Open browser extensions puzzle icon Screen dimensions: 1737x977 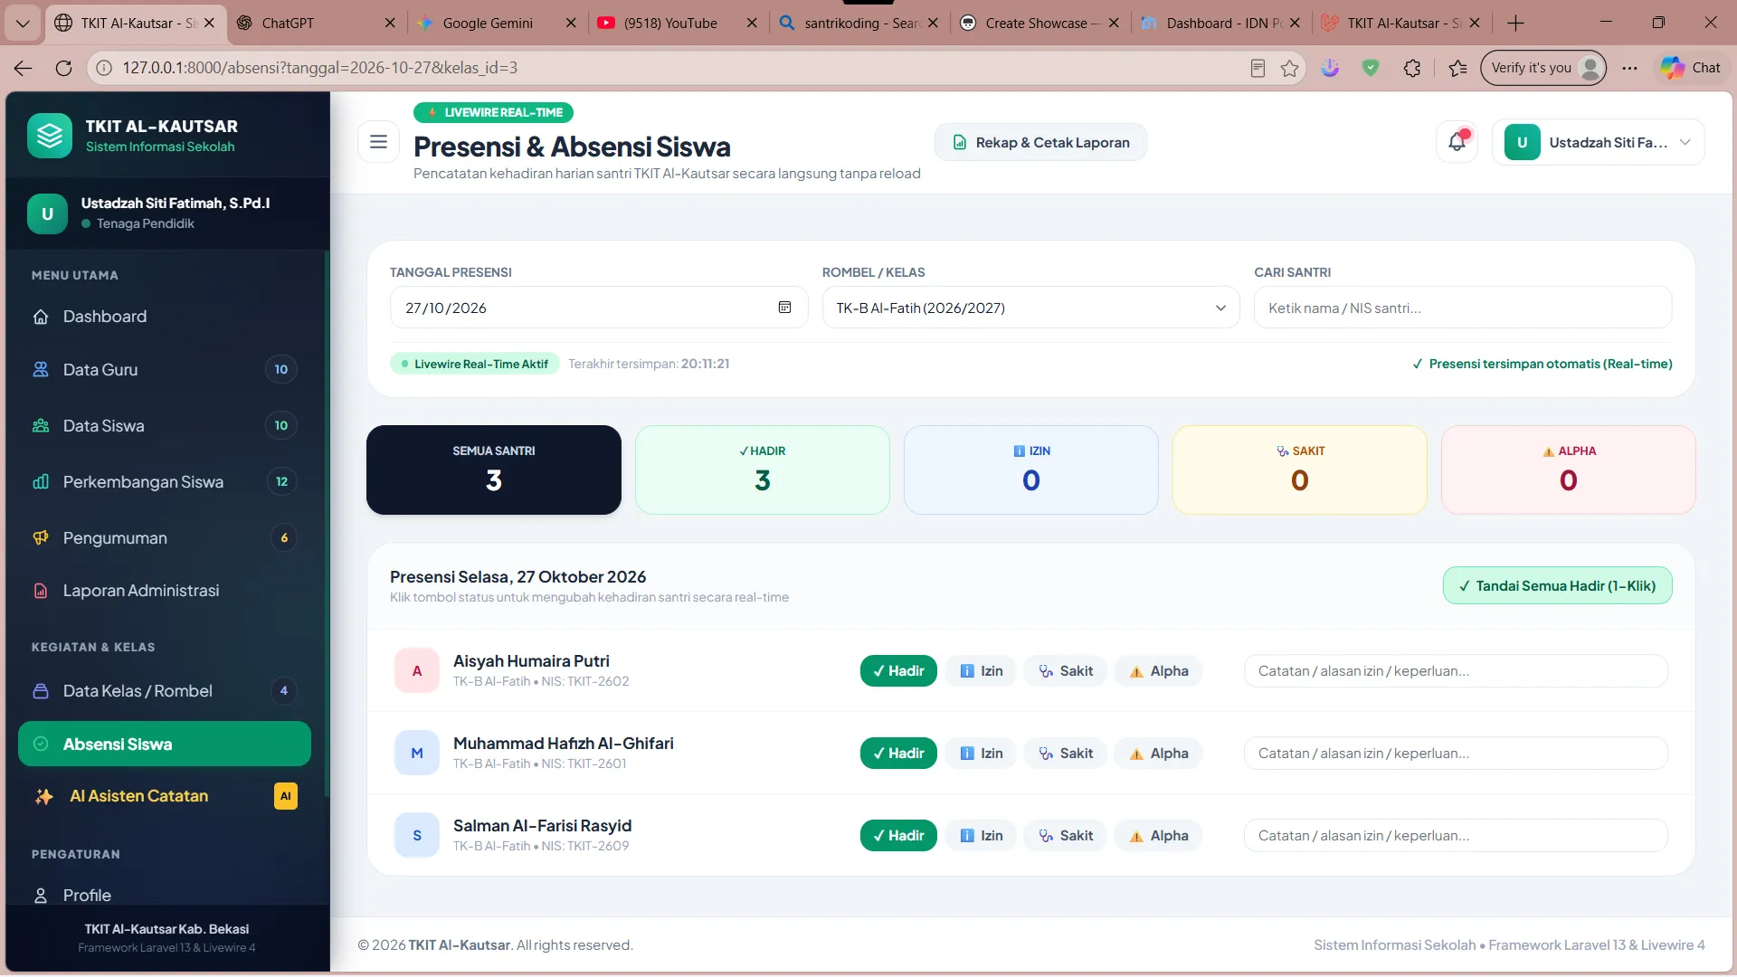click(x=1411, y=68)
